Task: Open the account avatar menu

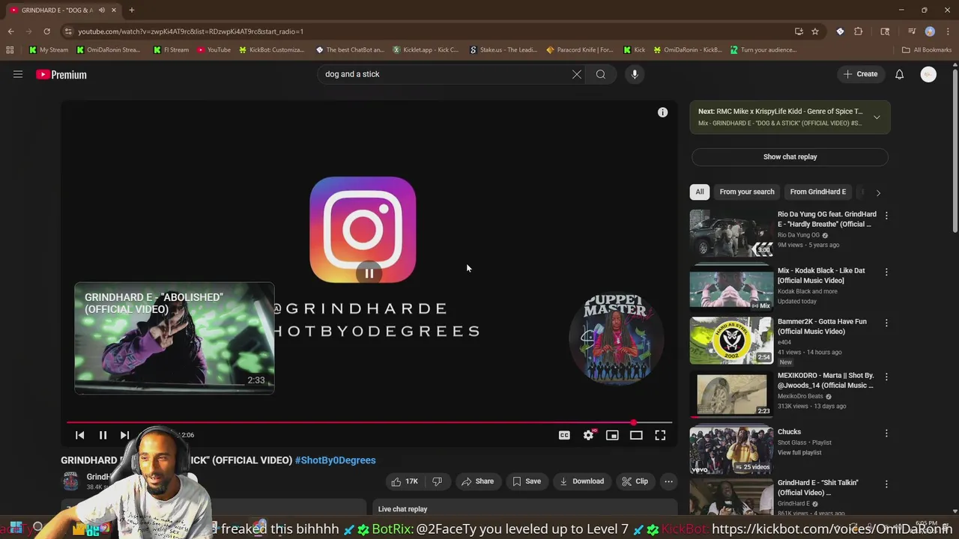Action: 928,74
